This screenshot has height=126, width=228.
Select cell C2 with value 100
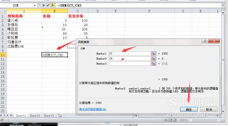tap(78, 20)
